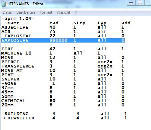Click 'one2x' in PIERCE row
Screen dimensions: 151x130
[105, 62]
